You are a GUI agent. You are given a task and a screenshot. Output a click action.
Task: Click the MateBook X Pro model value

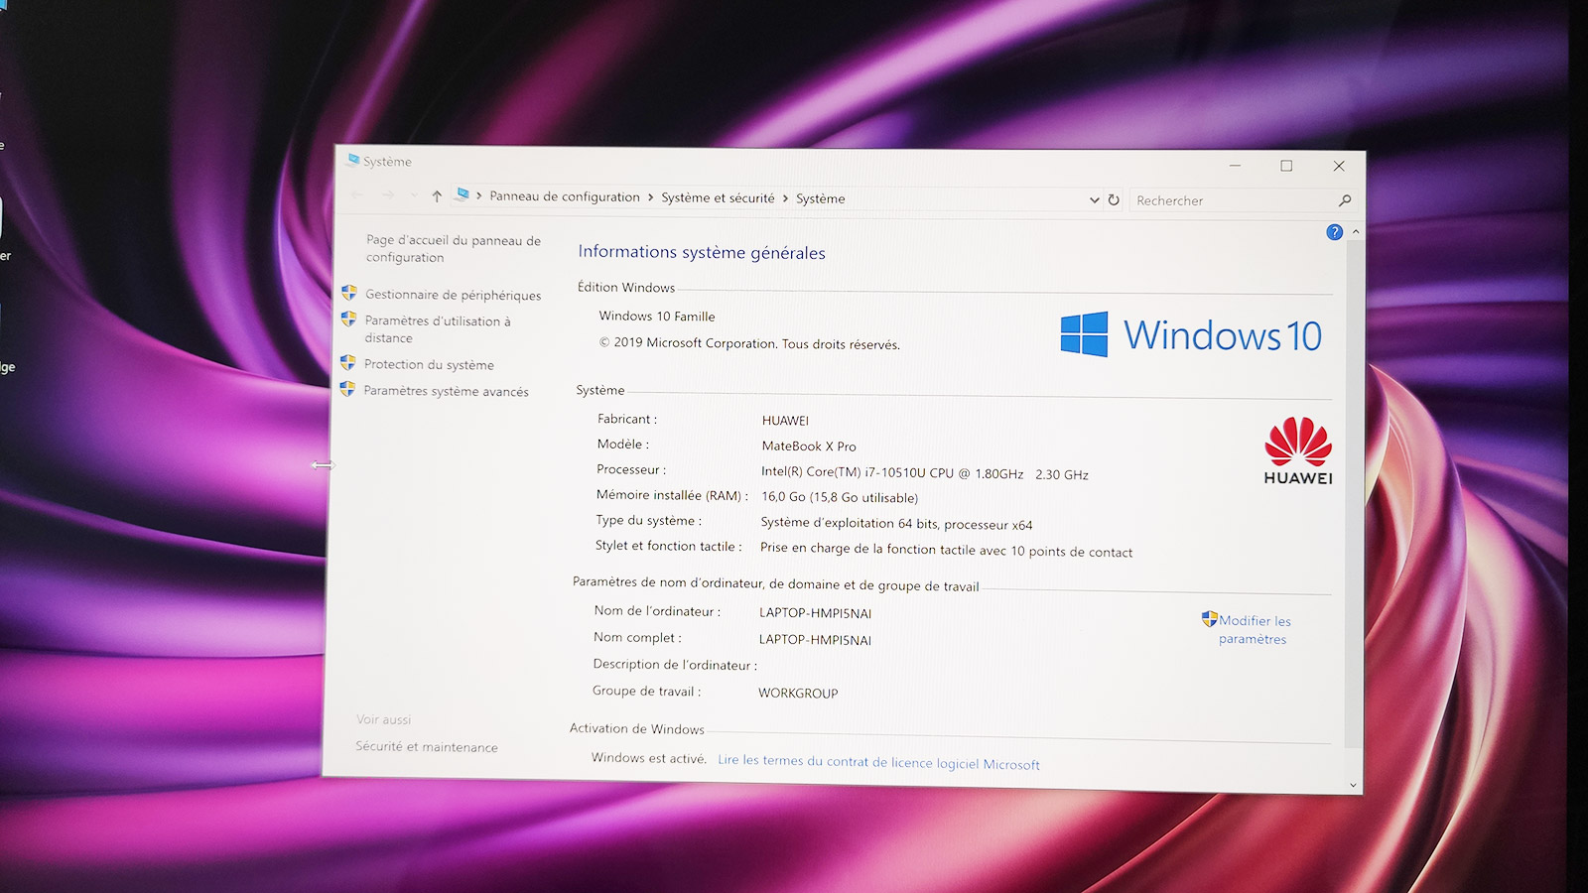click(x=809, y=446)
